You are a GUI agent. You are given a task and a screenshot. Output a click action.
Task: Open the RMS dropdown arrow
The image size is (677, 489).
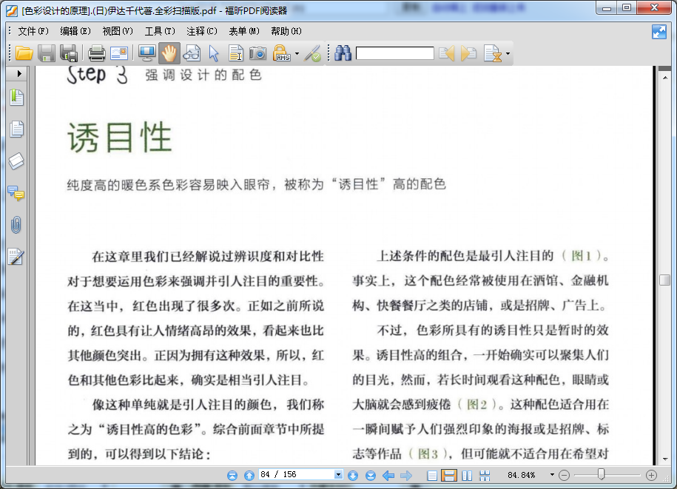click(297, 54)
